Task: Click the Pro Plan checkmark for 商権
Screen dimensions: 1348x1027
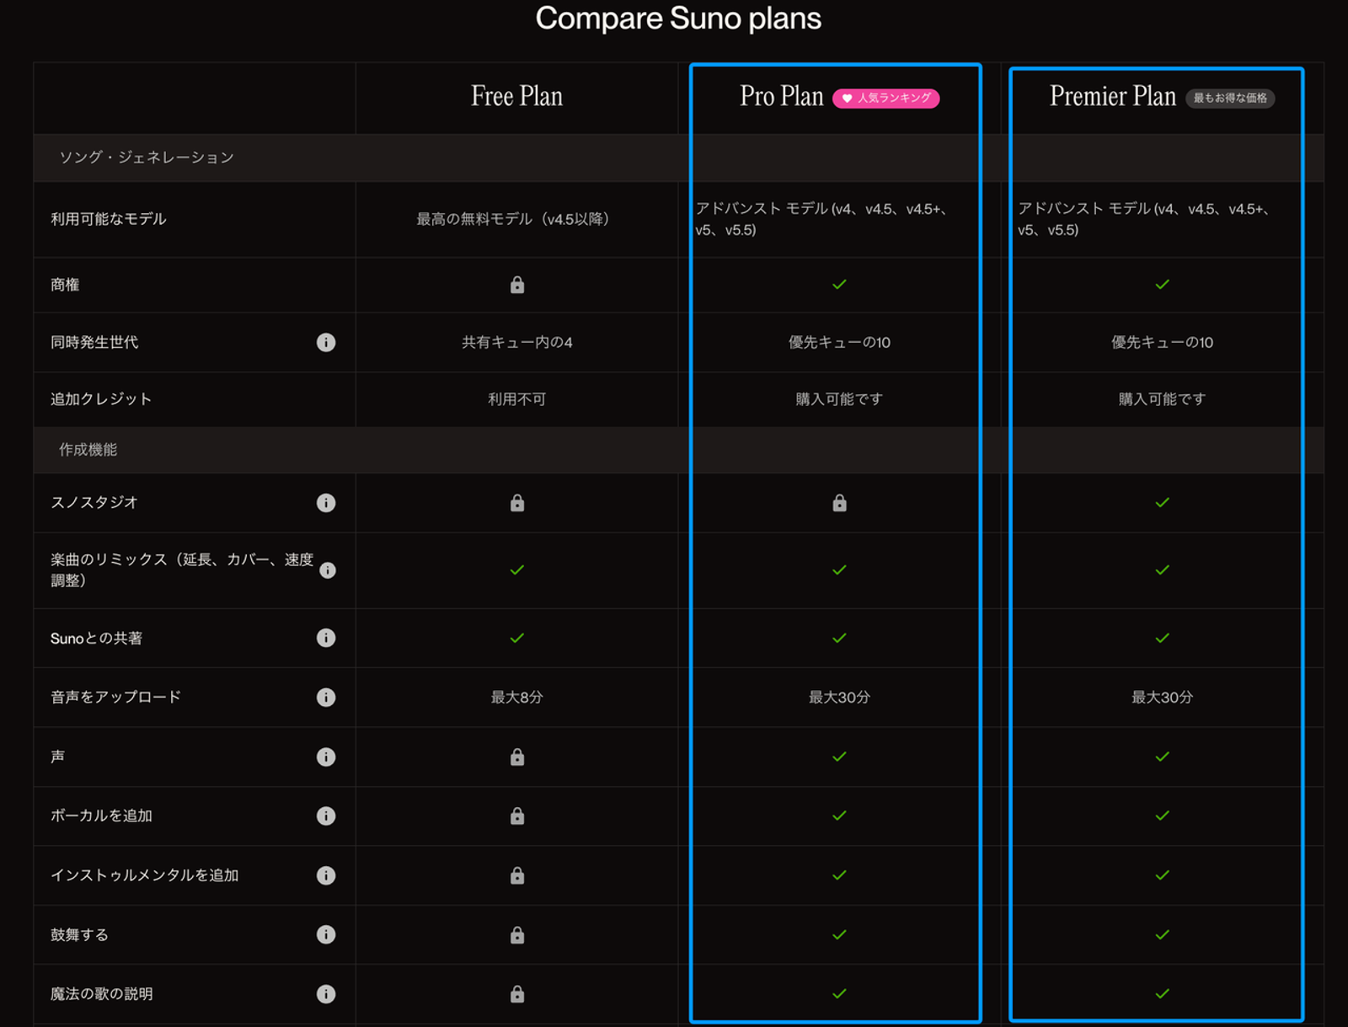Action: coord(839,285)
